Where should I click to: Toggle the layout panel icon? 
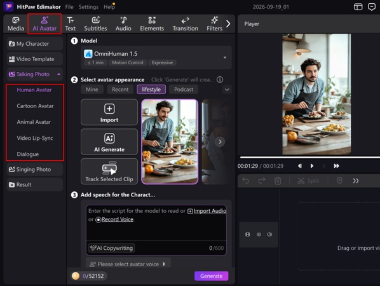coord(358,7)
